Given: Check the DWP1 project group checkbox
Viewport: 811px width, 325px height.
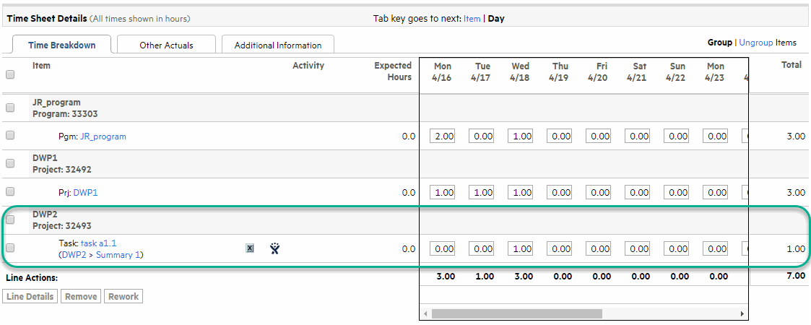Looking at the screenshot, I should tap(10, 163).
